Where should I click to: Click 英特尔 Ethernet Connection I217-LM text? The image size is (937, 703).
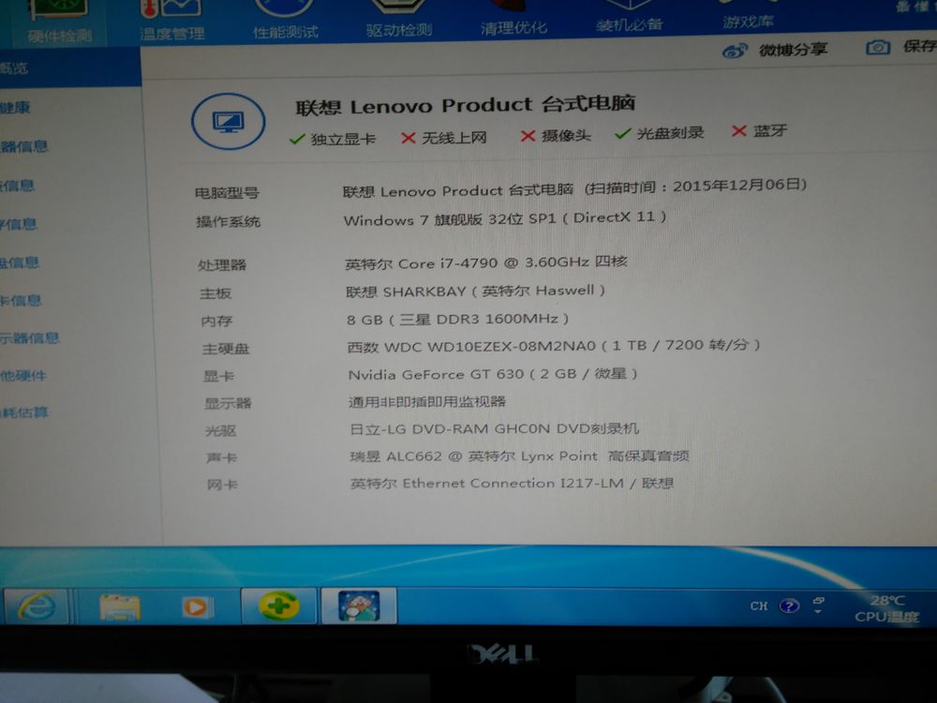click(513, 483)
